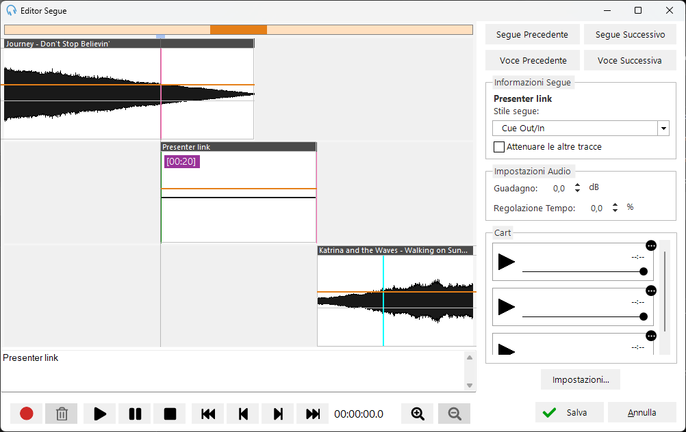The image size is (686, 432).
Task: Click the small blue playhead marker under overview bar
Action: 161,37
